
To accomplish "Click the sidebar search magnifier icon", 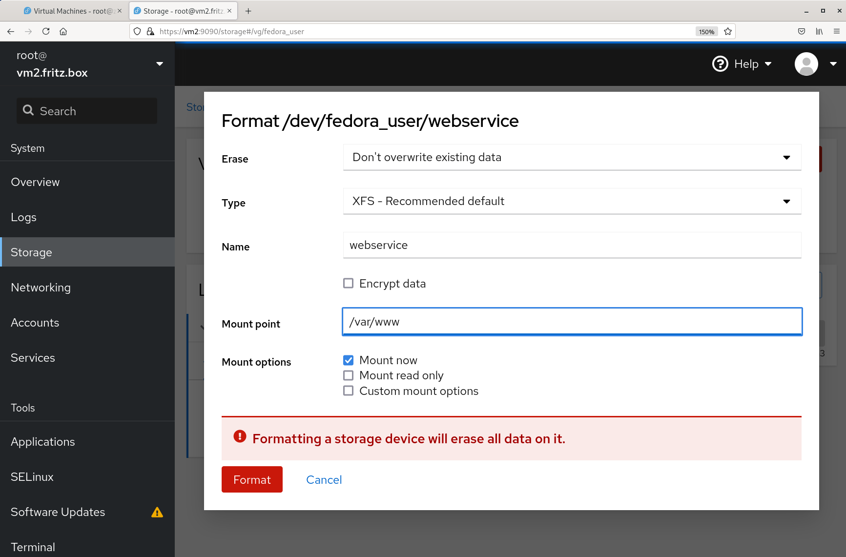I will [x=28, y=111].
